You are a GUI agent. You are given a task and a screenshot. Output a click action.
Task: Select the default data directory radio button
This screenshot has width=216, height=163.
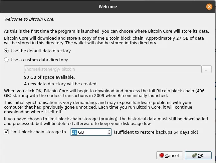[x=6, y=51]
